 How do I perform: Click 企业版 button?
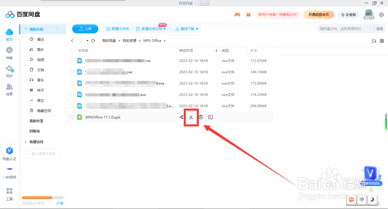[349, 15]
